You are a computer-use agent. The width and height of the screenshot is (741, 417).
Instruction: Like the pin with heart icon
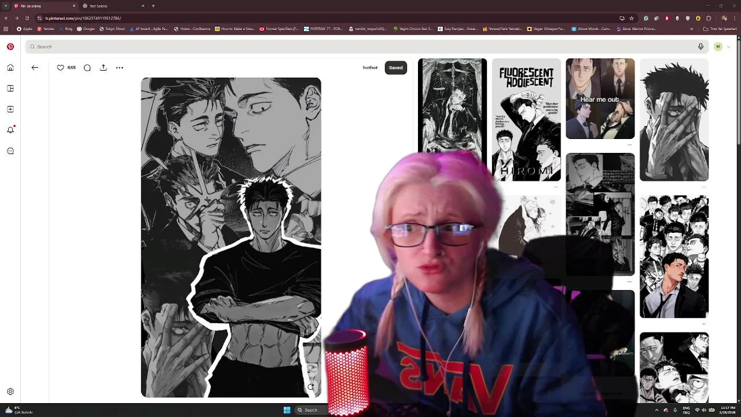click(x=60, y=68)
